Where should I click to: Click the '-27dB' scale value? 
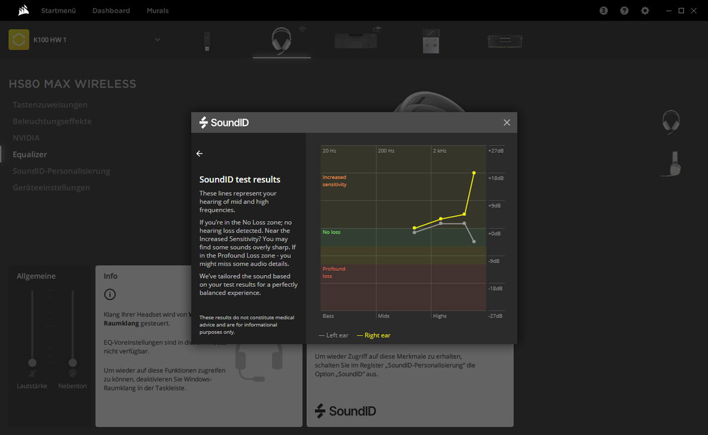[x=496, y=316]
